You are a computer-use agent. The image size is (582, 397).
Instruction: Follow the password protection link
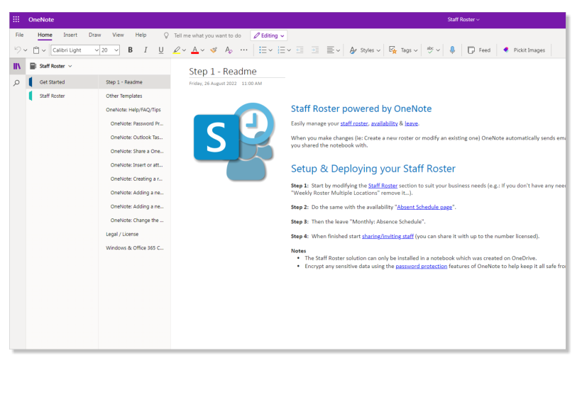coord(422,266)
